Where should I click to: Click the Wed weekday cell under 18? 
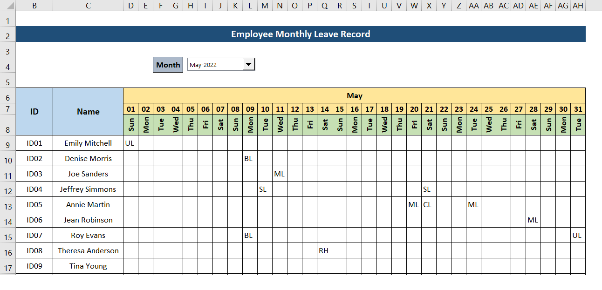tap(384, 125)
